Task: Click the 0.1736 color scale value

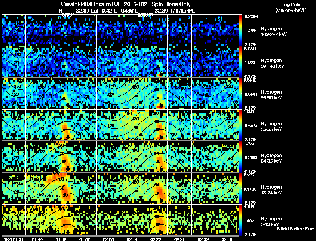Action: tap(250, 189)
